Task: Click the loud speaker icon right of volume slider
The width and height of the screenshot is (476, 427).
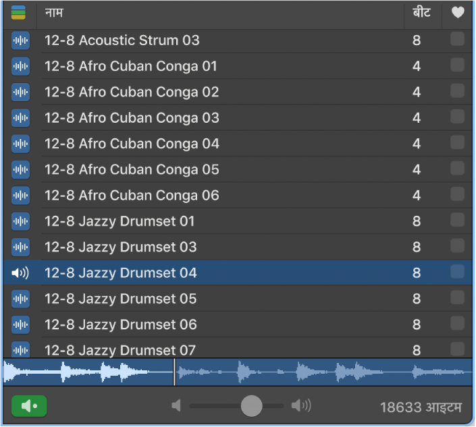Action: (301, 405)
